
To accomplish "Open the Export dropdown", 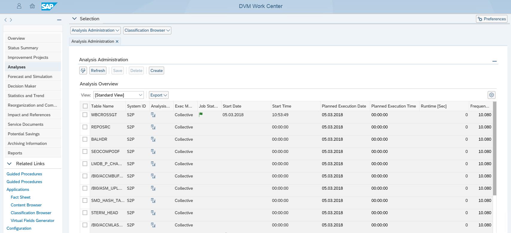I will coord(158,95).
